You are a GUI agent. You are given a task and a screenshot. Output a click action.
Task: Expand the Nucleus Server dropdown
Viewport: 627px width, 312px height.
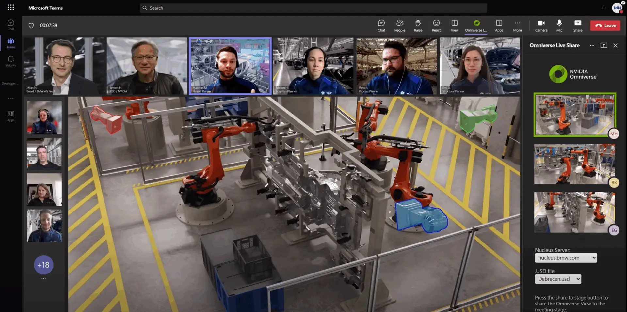click(566, 258)
